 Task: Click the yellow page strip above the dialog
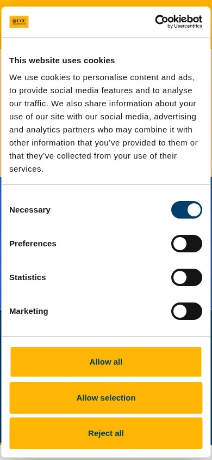click(106, 3)
